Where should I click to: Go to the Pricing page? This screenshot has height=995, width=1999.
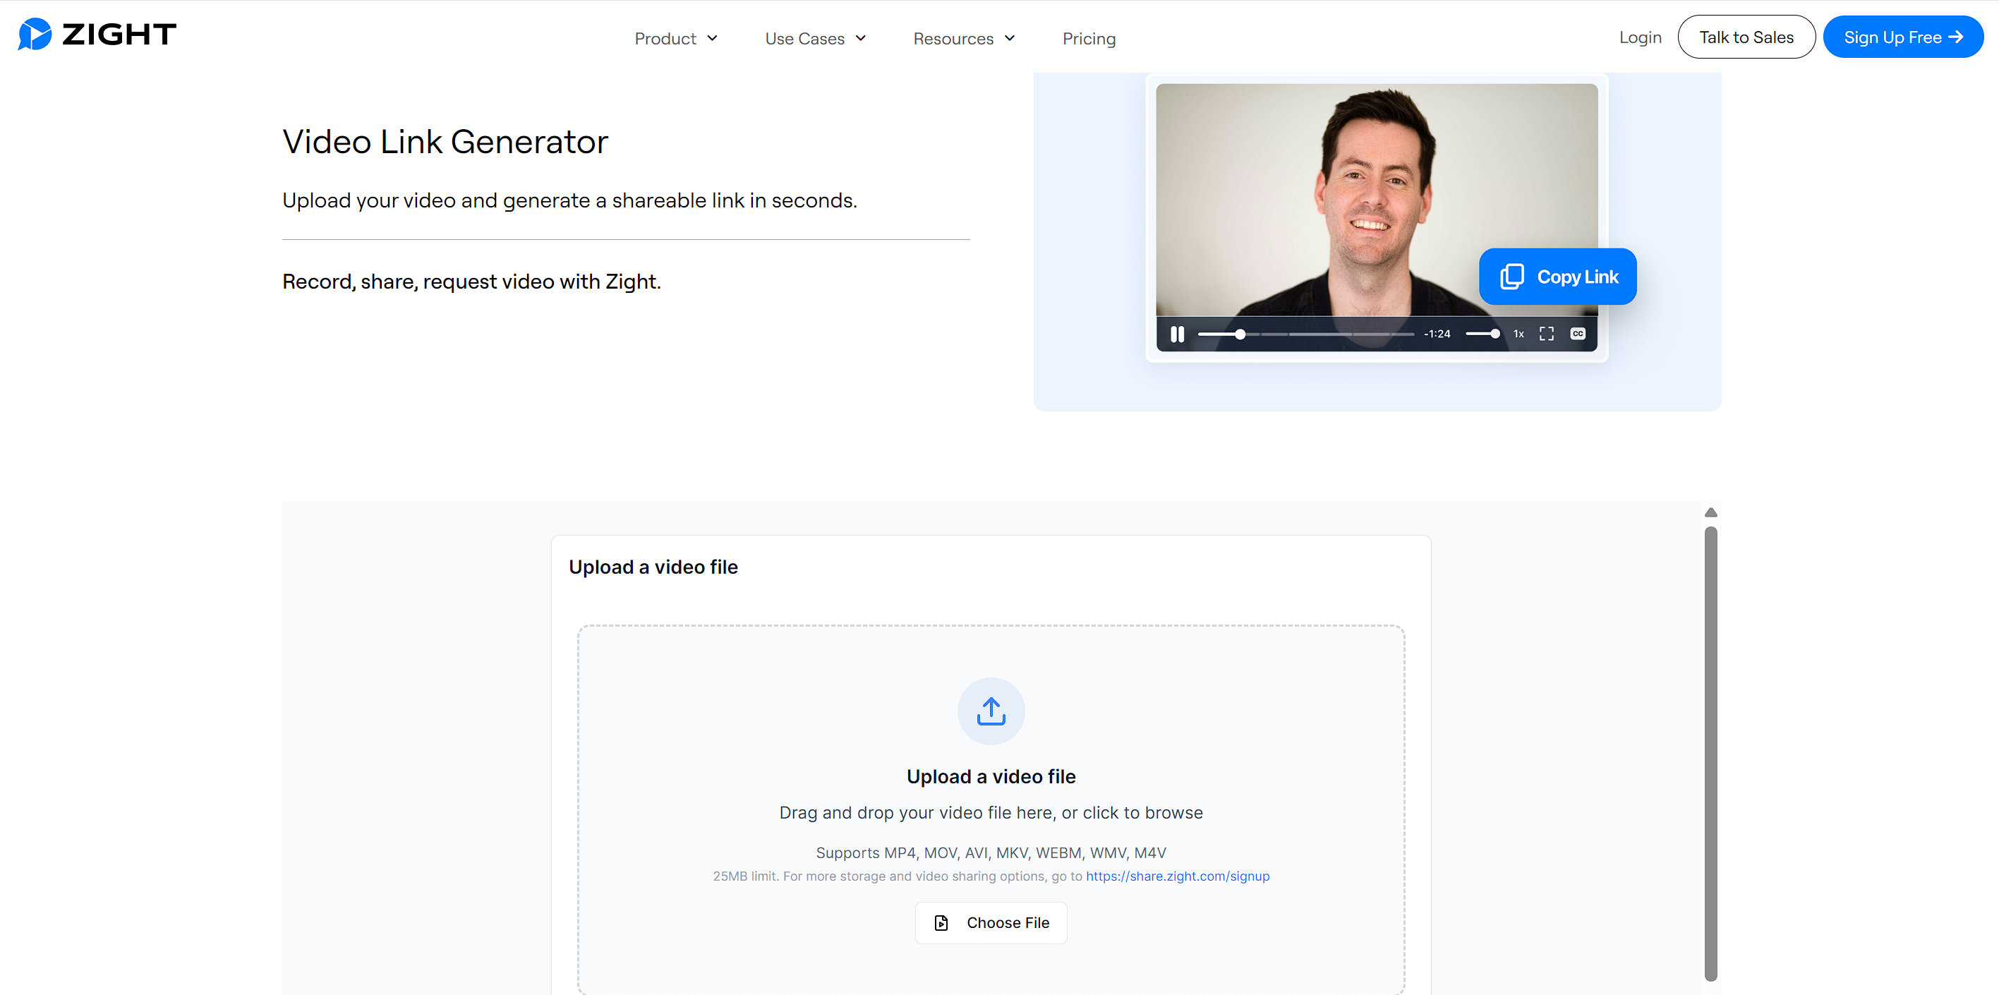[1089, 39]
